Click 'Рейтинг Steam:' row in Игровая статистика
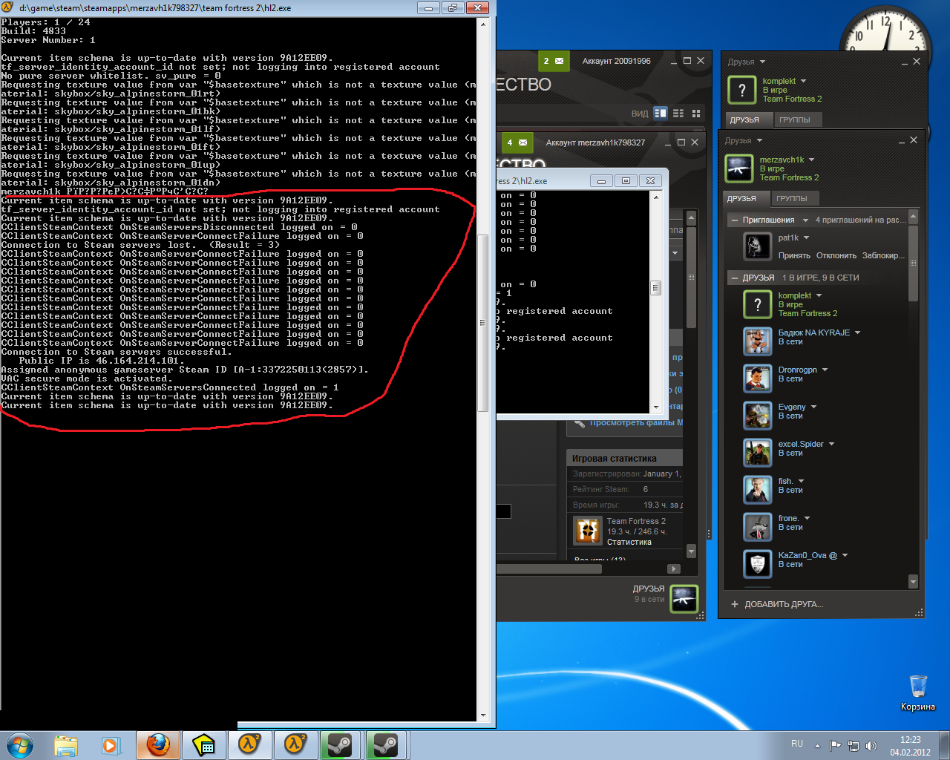The image size is (950, 760). [625, 489]
